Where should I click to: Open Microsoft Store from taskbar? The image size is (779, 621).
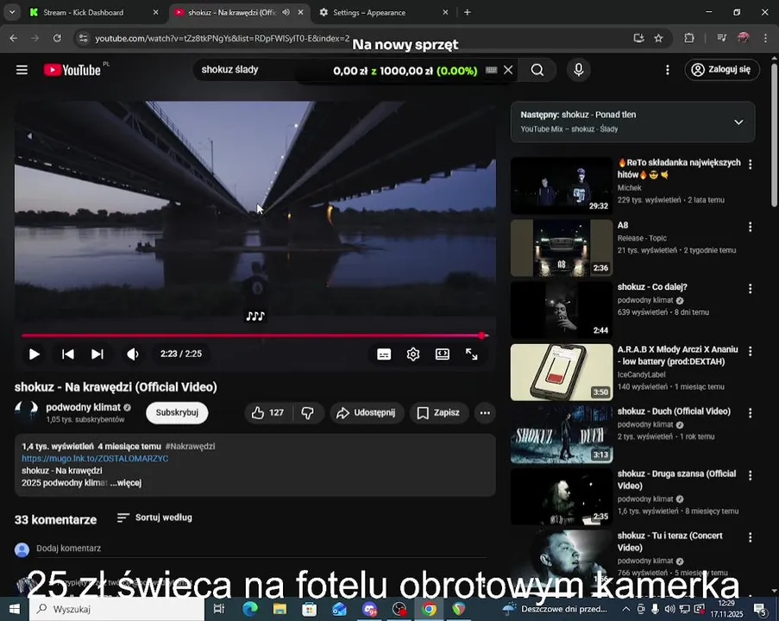point(309,609)
